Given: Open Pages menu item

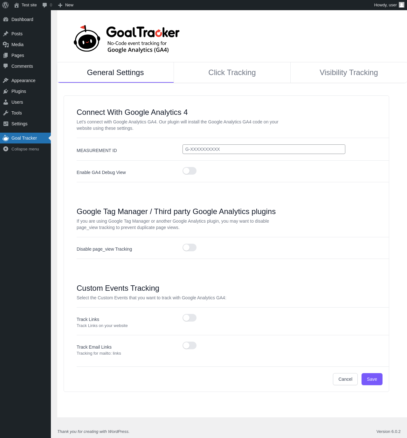Looking at the screenshot, I should pos(25,55).
